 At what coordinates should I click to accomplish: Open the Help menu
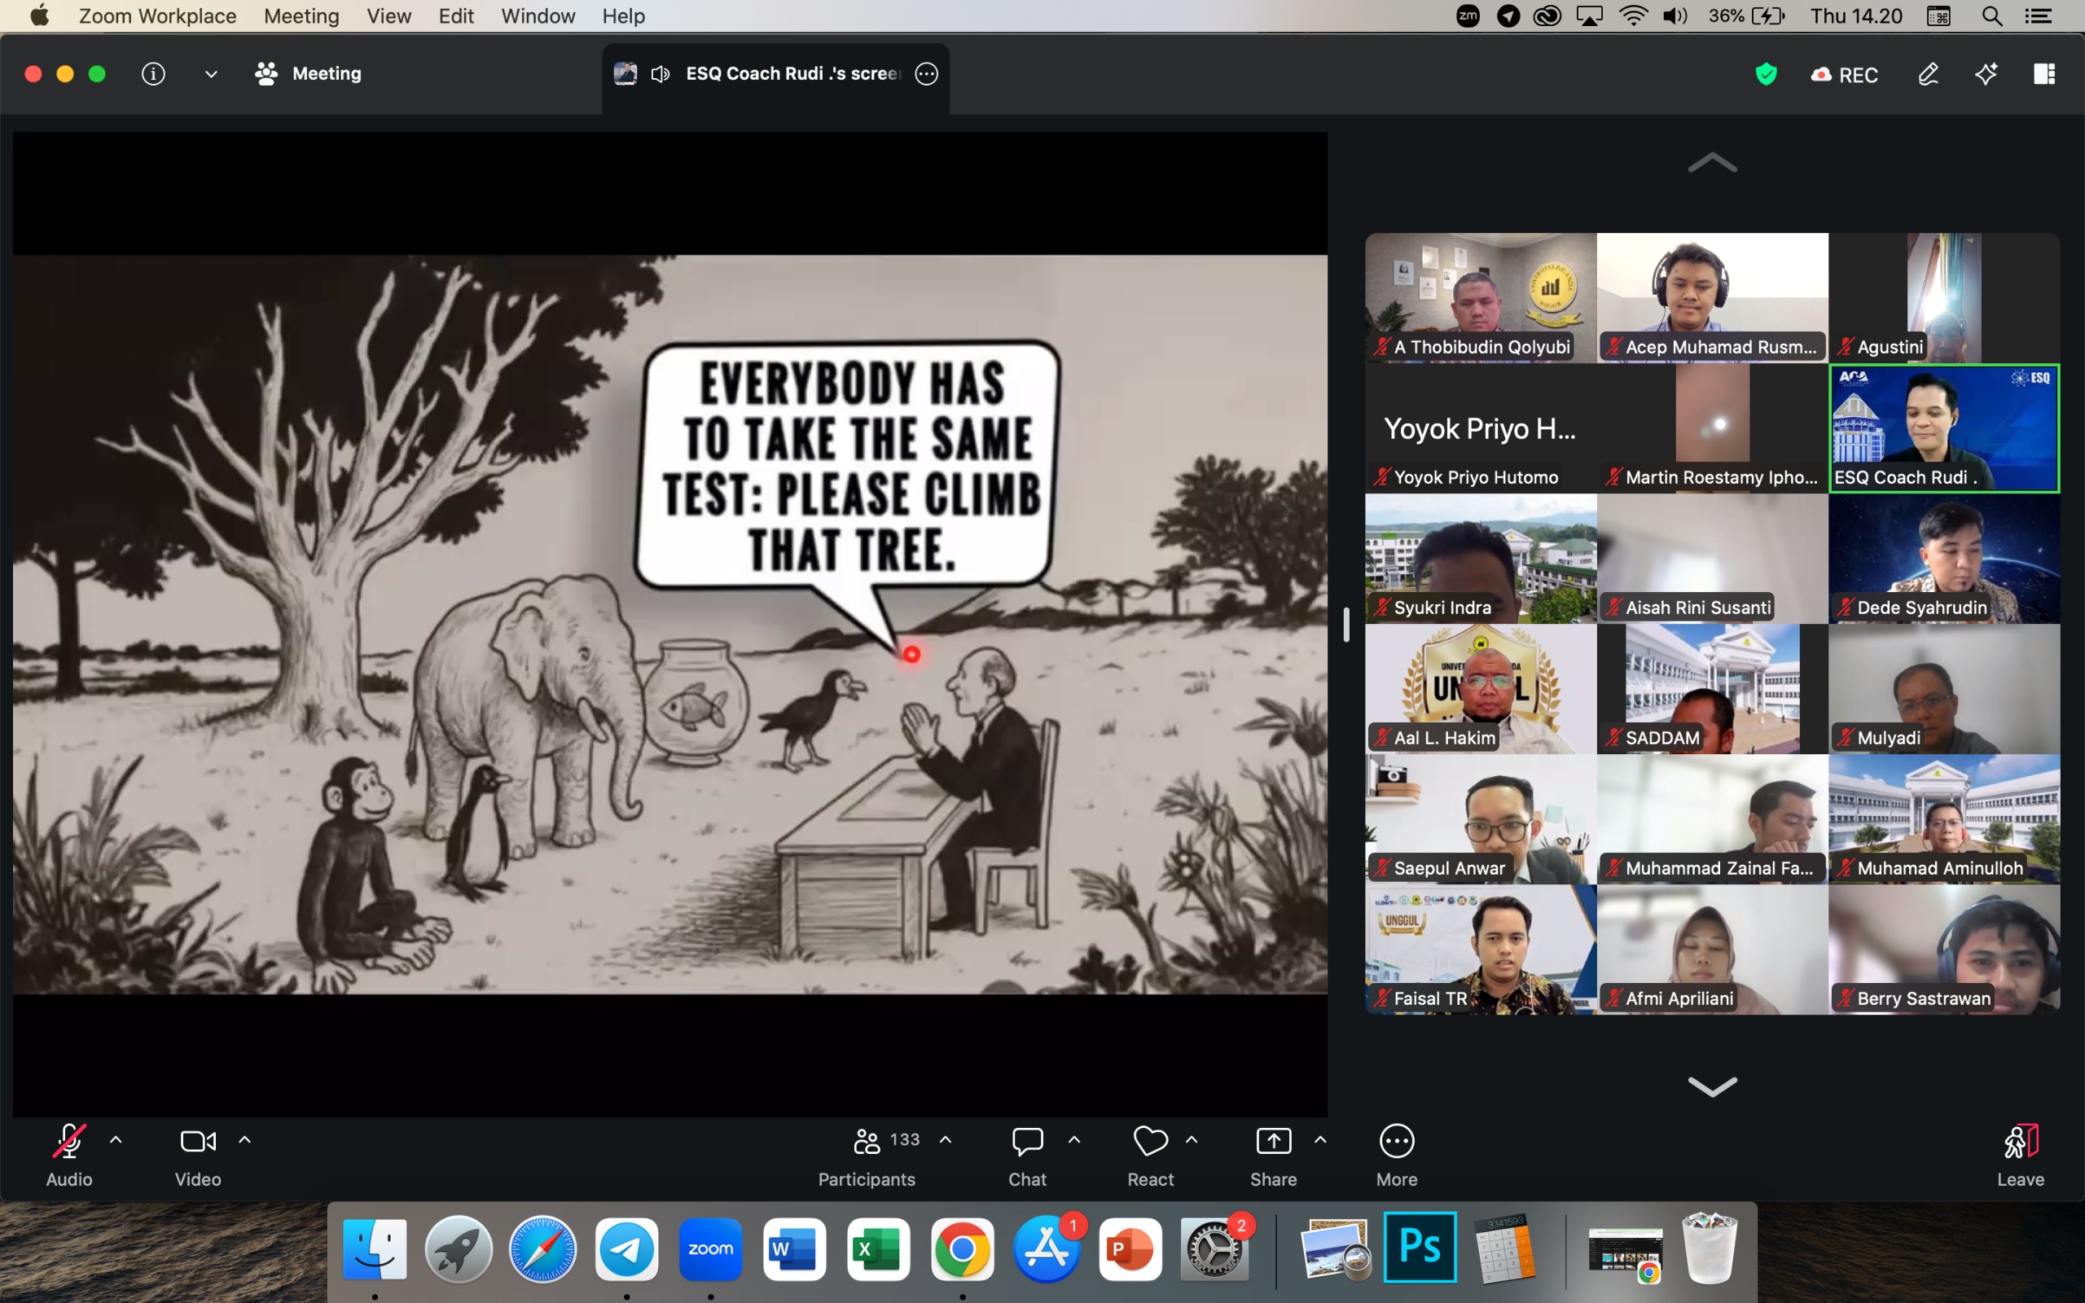pos(624,16)
